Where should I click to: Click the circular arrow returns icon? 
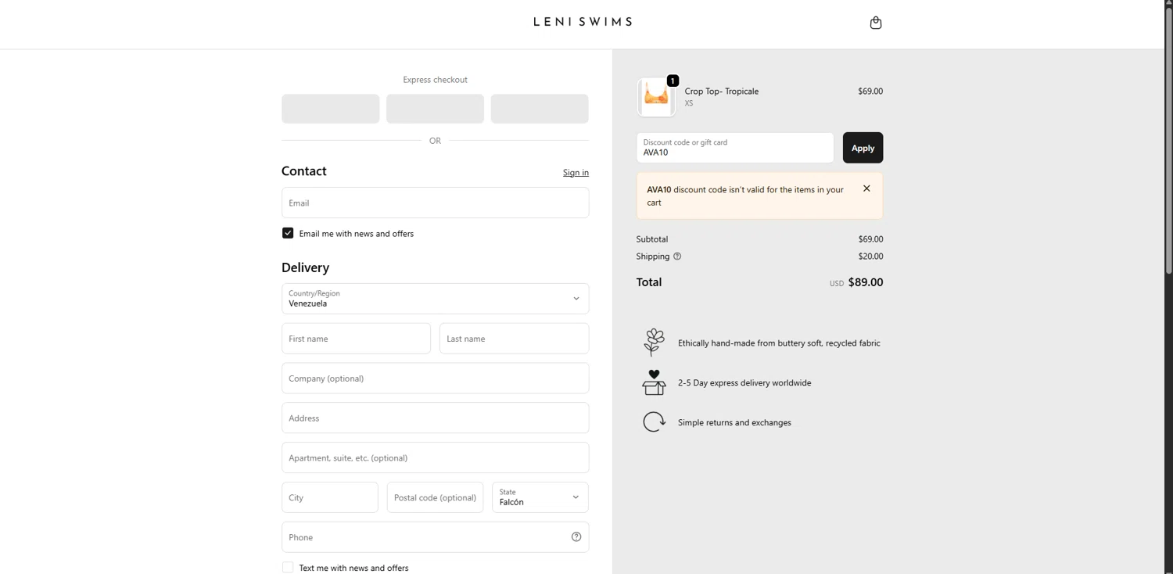pos(654,422)
